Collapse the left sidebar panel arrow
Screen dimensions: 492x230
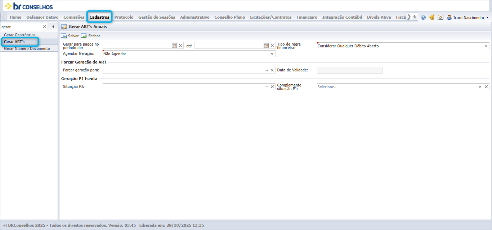53,27
